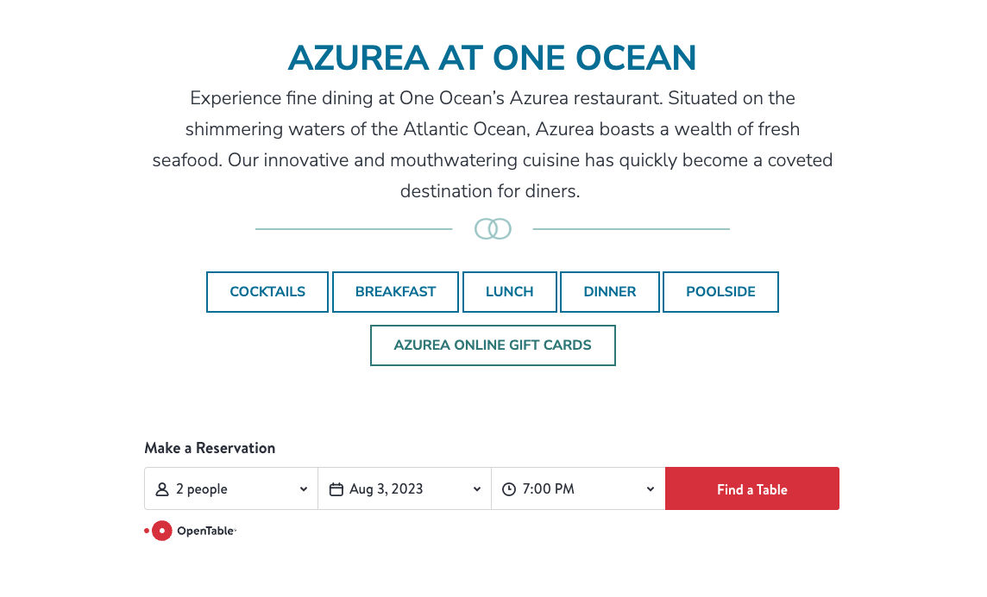
Task: Expand the date chevron arrow
Action: click(477, 489)
